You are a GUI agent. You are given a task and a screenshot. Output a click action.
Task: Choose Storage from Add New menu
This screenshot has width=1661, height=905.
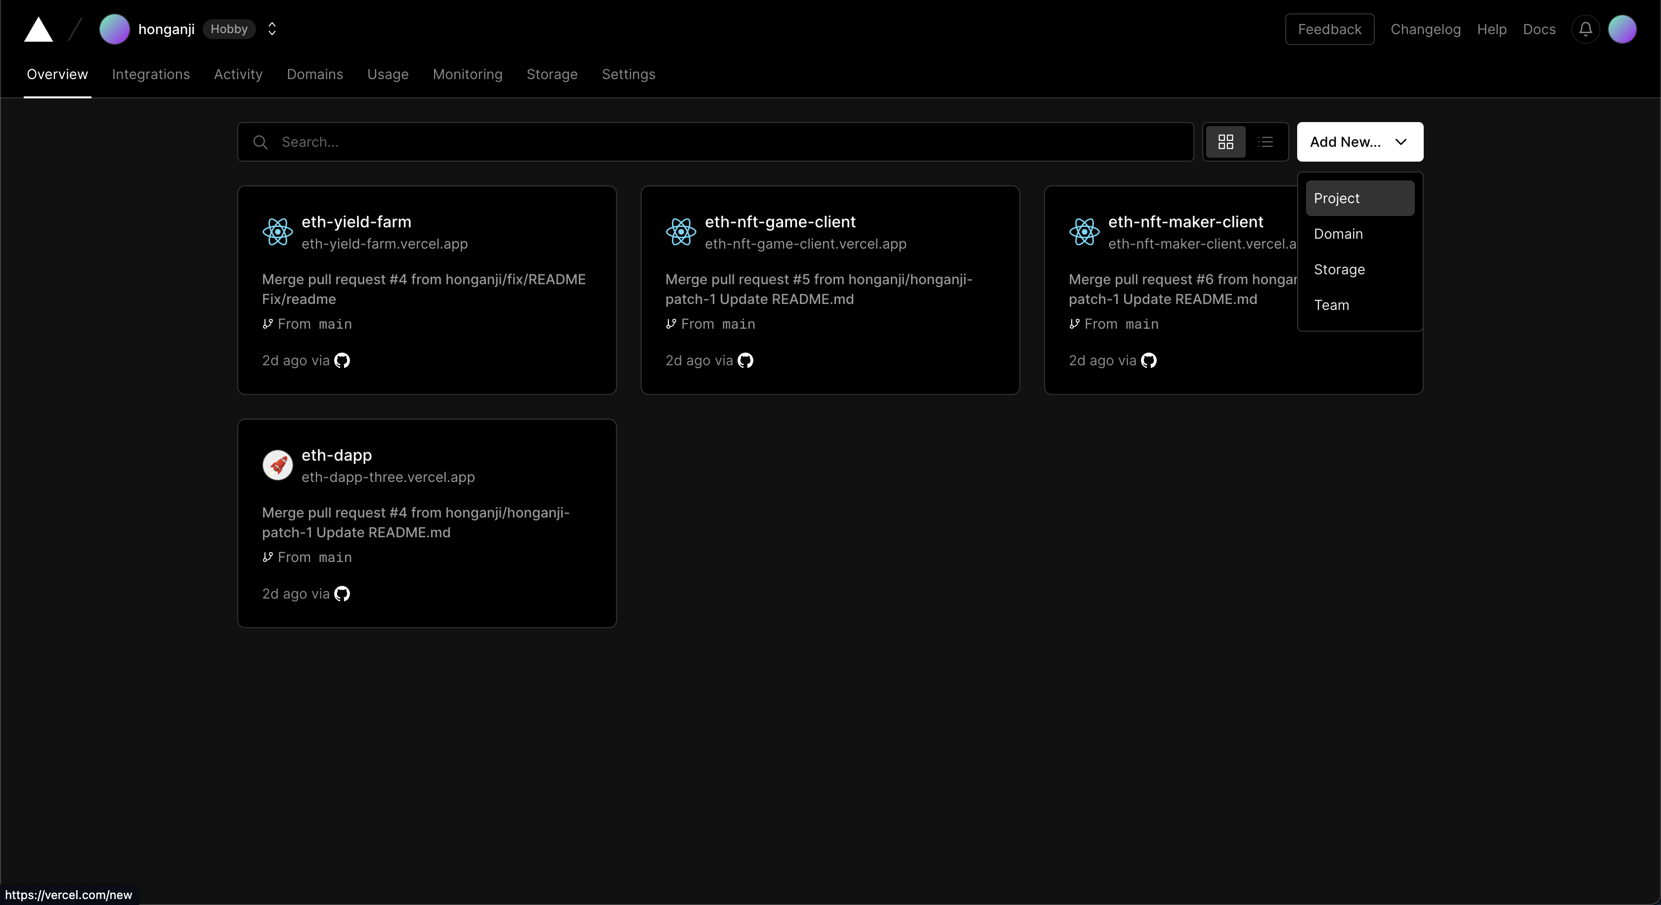[x=1360, y=269]
